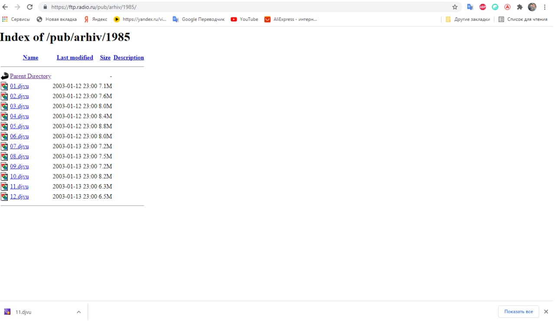Bookmark this page with the star icon

(x=455, y=7)
